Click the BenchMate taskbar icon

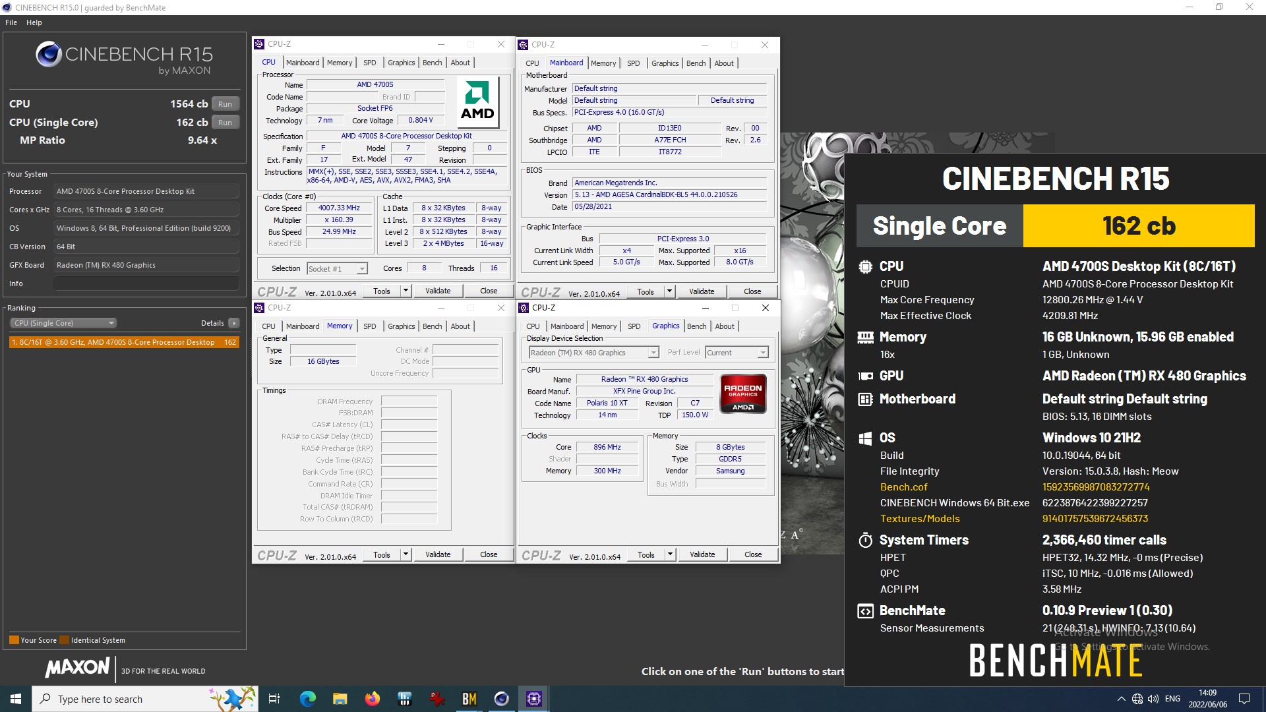(470, 698)
